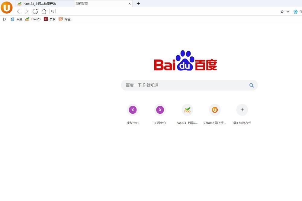Go back to the previous page

(18, 11)
